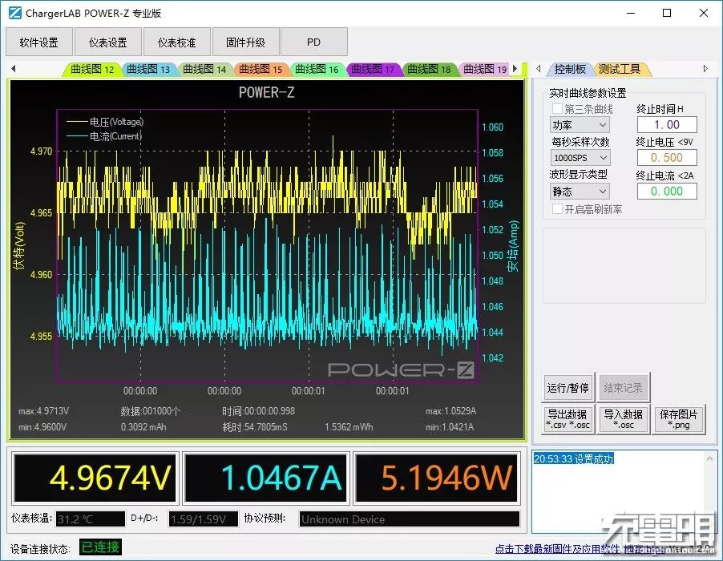Edit the 终止电压 field showing 0.500

click(667, 157)
